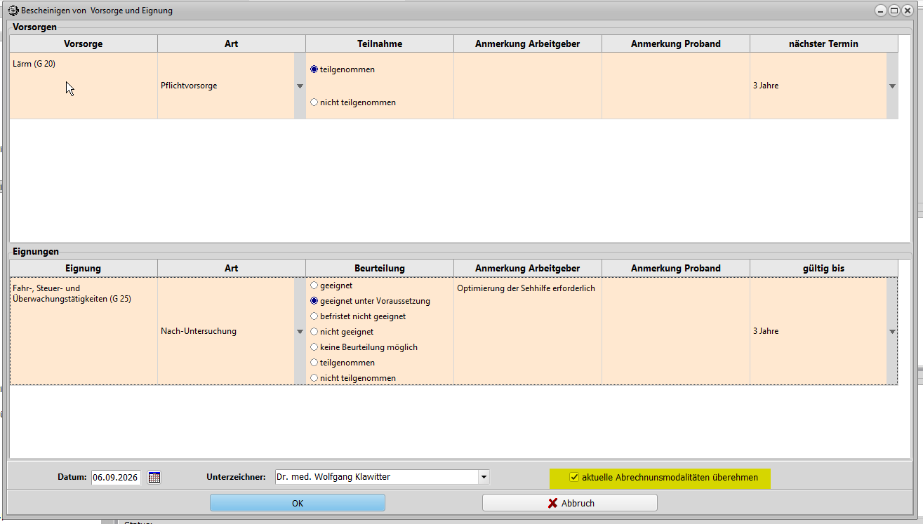The image size is (923, 524).
Task: Maximize the Bescheinigen dialog window
Action: [894, 11]
